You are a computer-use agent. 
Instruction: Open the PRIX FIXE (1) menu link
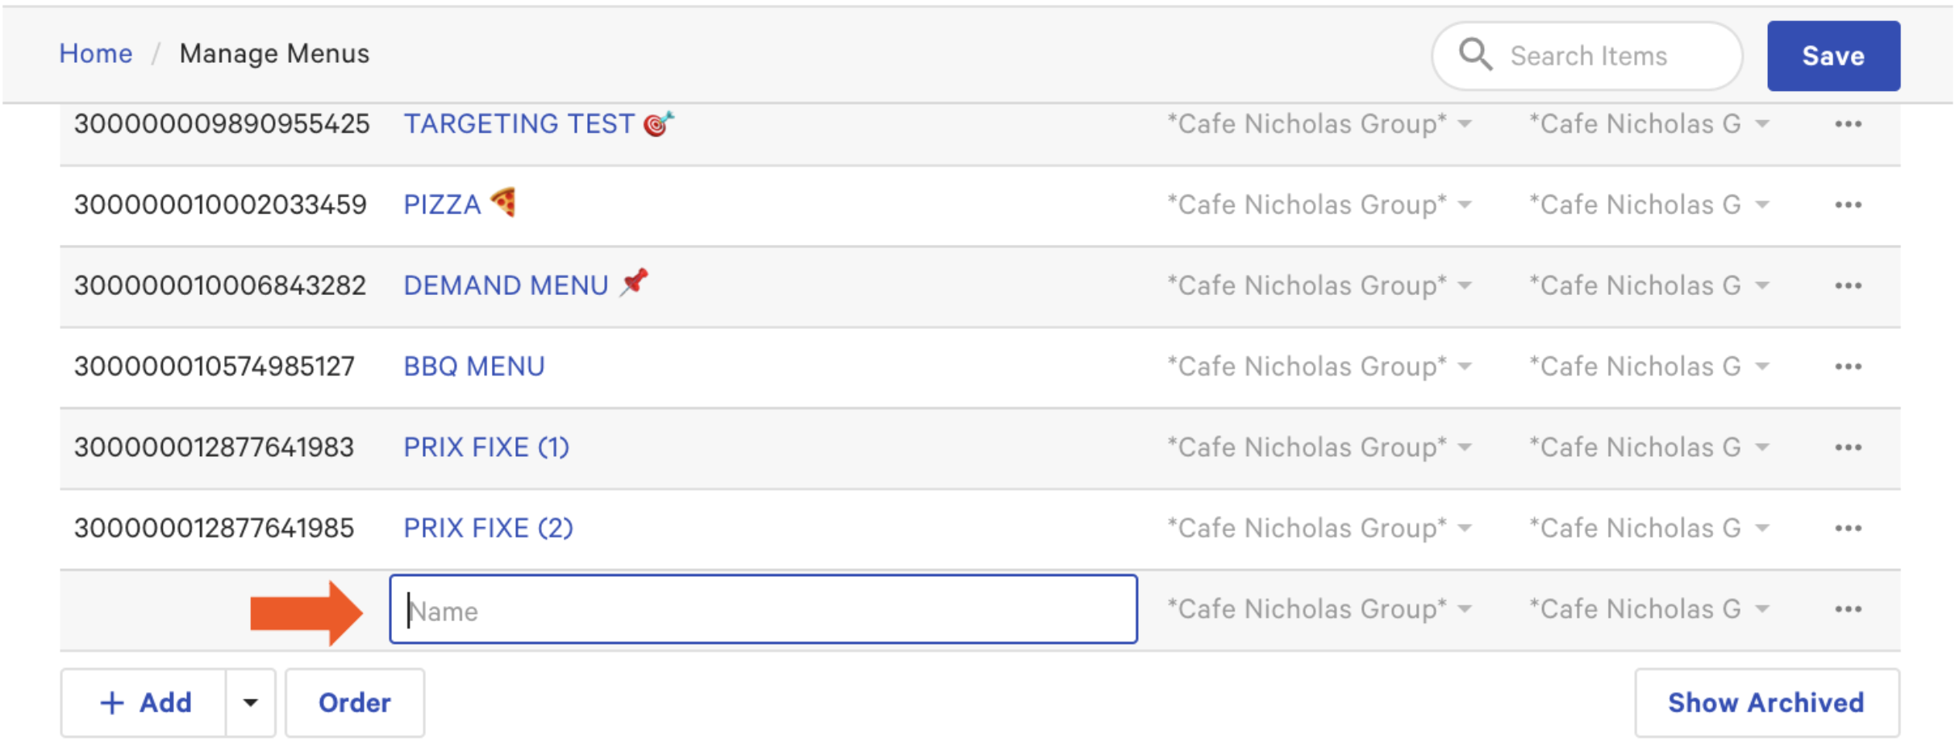486,447
